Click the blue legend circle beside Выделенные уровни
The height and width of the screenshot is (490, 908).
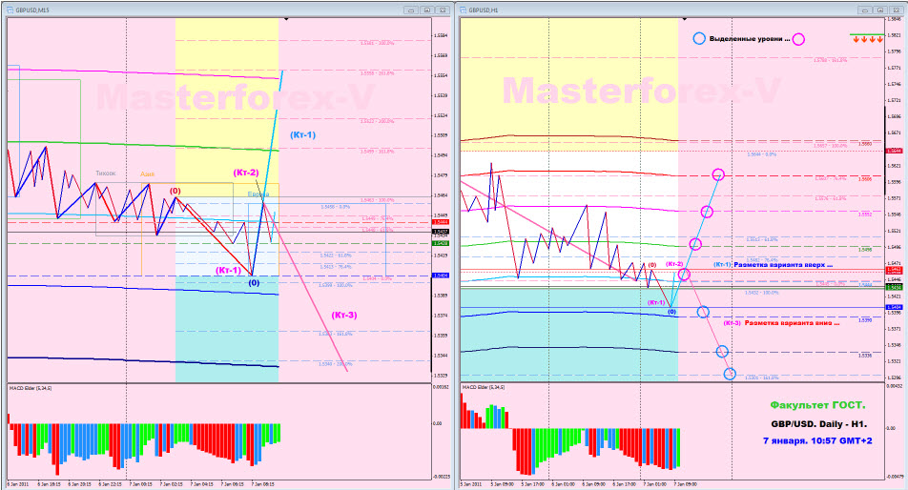(x=699, y=39)
